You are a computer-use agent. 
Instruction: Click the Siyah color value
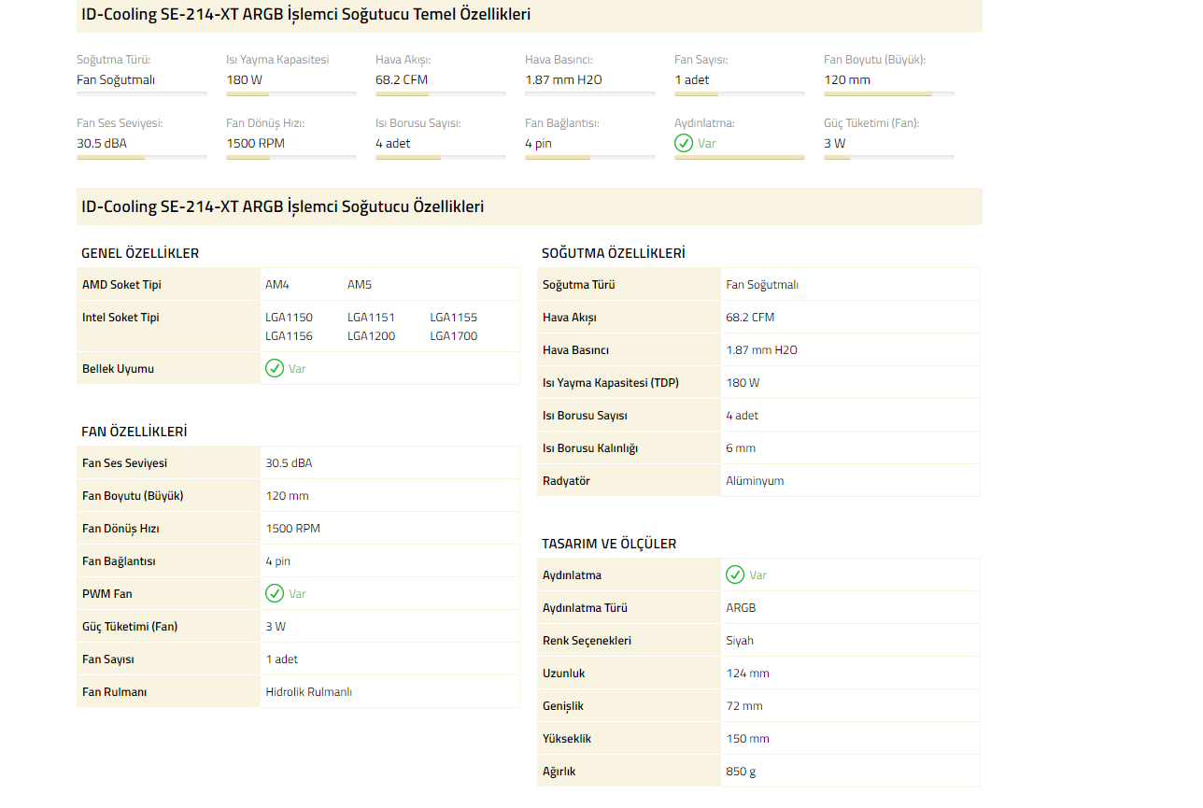740,640
